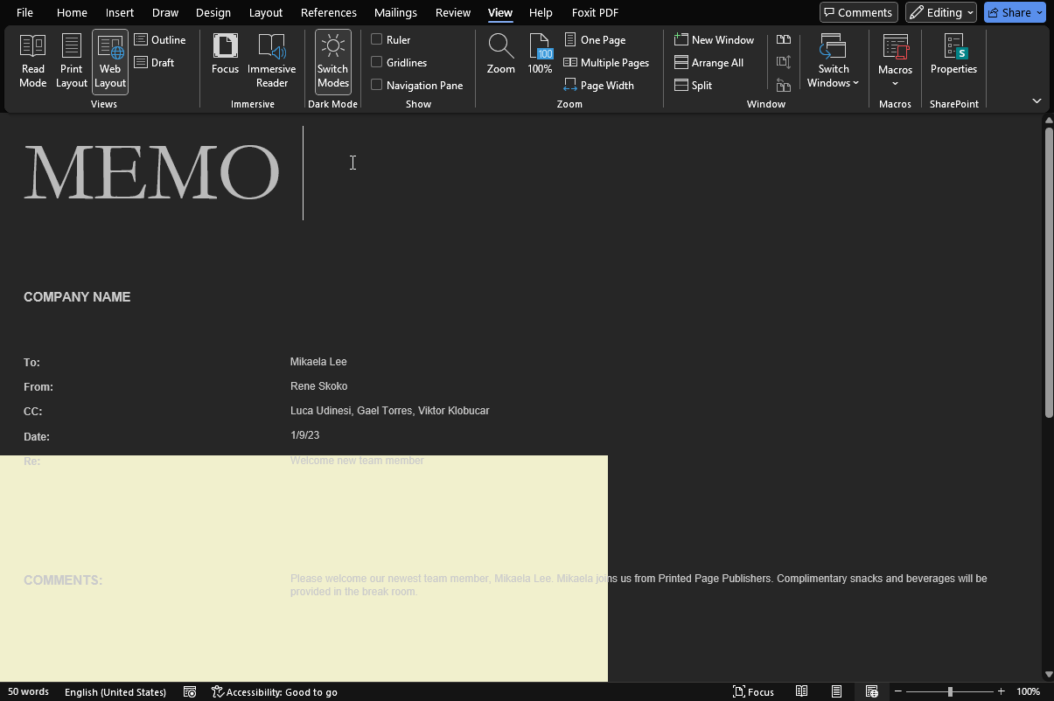Open the Zoom dialog magnifier
Image resolution: width=1054 pixels, height=701 pixels.
pos(501,54)
